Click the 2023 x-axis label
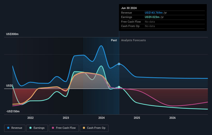 coord(66,118)
